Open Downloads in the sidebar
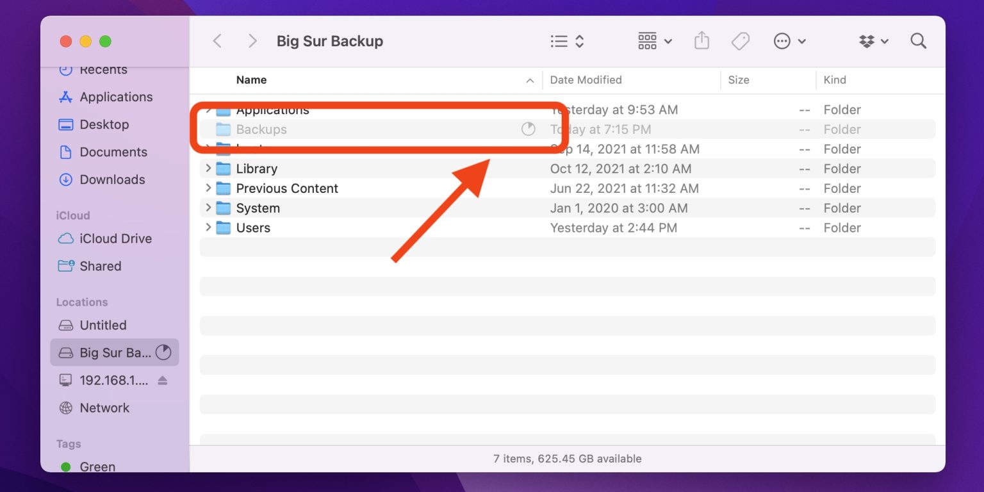The image size is (984, 492). [113, 179]
